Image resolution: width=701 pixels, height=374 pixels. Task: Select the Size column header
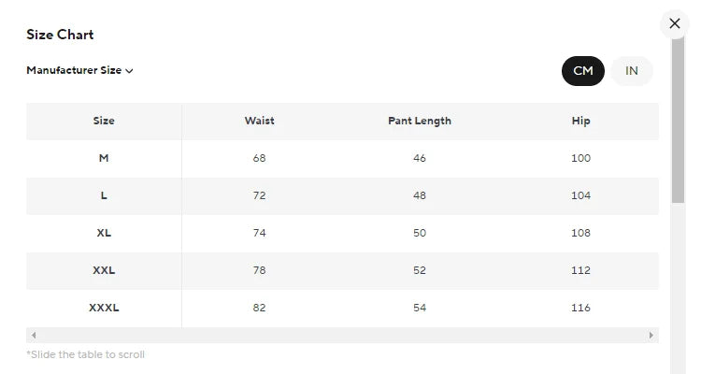(x=104, y=121)
